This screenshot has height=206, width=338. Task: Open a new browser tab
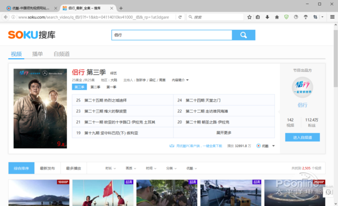pos(121,8)
